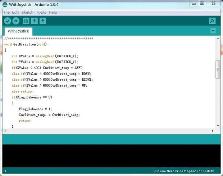Open the File menu
The width and height of the screenshot is (223, 176).
pyautogui.click(x=6, y=12)
